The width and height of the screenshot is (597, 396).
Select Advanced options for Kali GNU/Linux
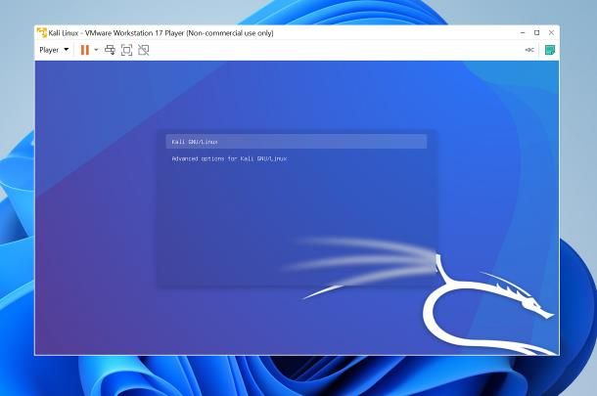(x=229, y=158)
